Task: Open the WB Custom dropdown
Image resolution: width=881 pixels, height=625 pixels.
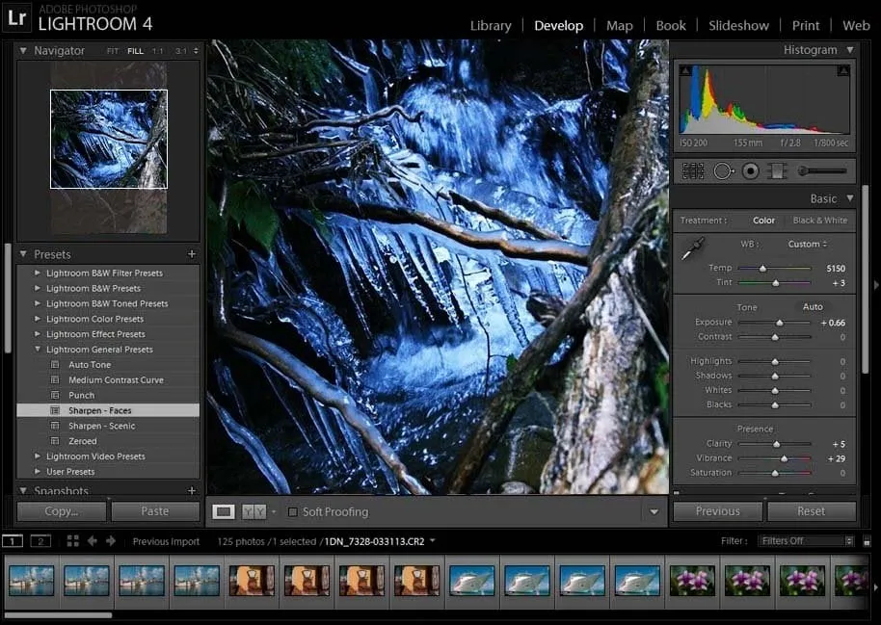Action: coord(808,245)
